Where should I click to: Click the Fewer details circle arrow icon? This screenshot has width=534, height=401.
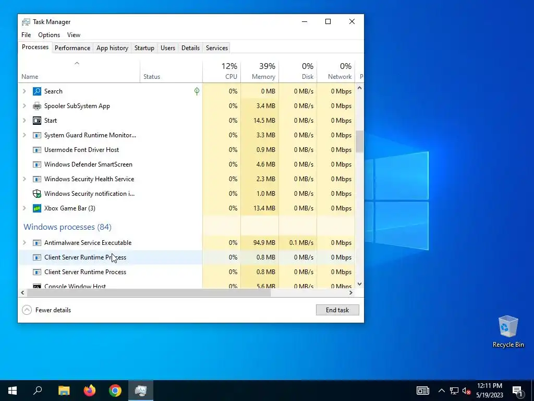[x=27, y=310]
